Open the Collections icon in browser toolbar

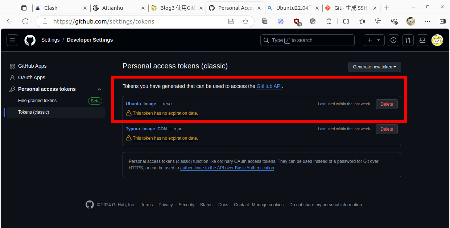tap(378, 21)
